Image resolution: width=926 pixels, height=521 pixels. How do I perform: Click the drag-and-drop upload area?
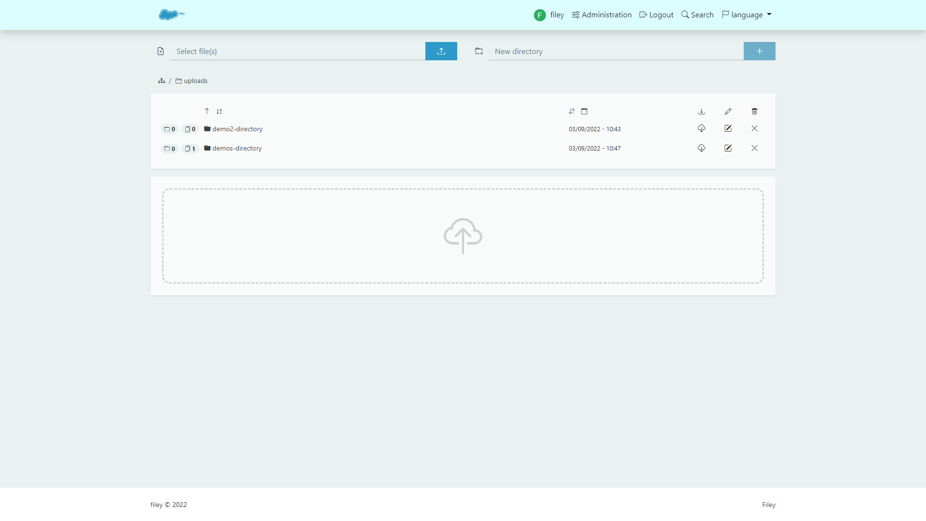463,236
